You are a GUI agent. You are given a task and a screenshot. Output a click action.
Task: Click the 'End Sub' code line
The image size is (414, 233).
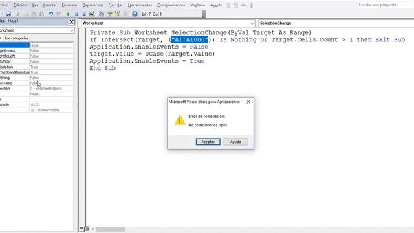[102, 68]
